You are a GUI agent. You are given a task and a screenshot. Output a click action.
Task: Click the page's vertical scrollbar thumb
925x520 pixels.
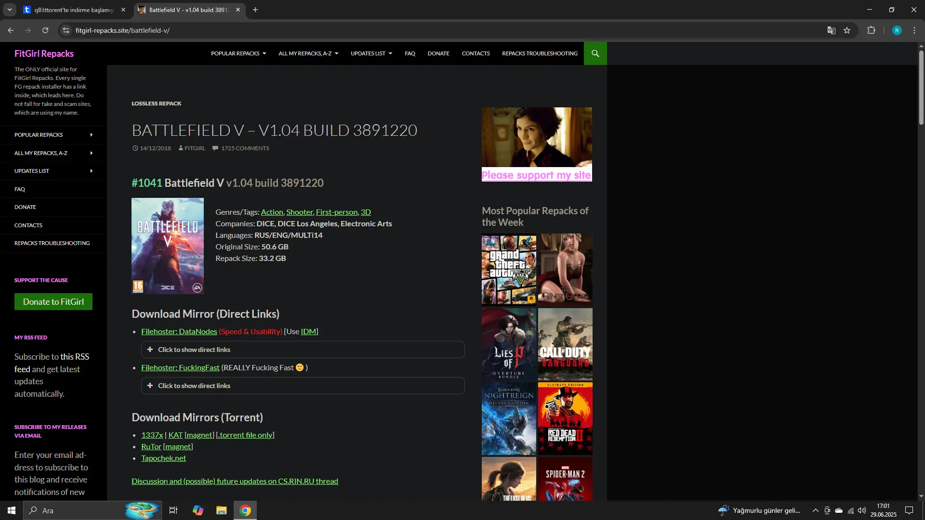tap(921, 87)
